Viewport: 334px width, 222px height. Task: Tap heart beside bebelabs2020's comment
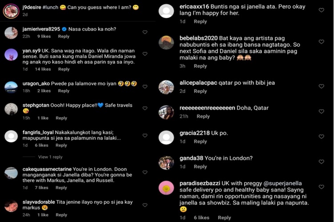pyautogui.click(x=321, y=42)
